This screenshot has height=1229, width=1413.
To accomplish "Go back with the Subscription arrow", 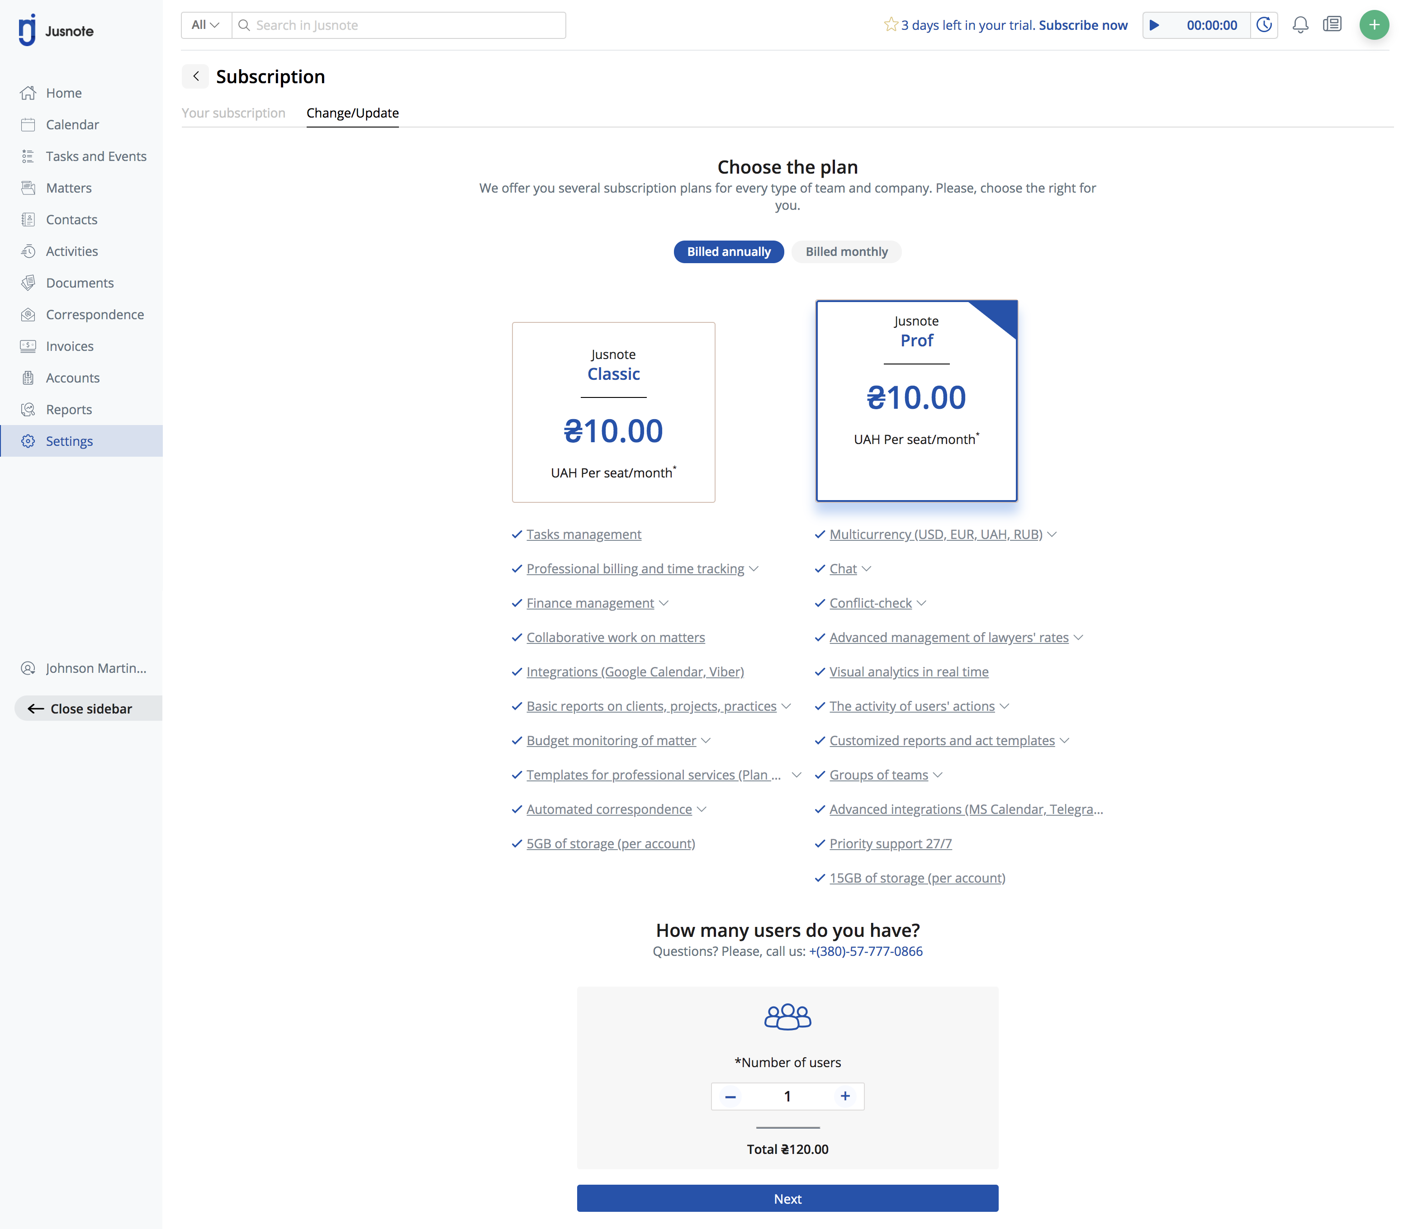I will [195, 76].
